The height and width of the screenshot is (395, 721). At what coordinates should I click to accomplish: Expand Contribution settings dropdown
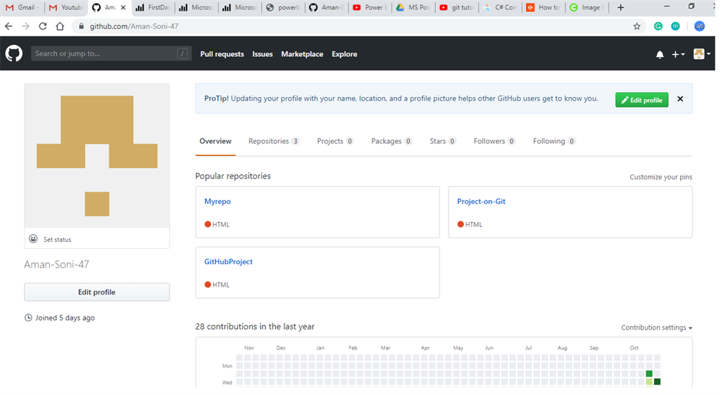click(x=657, y=328)
